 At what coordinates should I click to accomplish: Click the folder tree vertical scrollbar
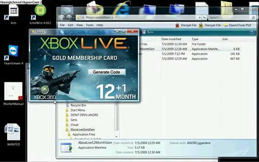pyautogui.click(x=116, y=117)
